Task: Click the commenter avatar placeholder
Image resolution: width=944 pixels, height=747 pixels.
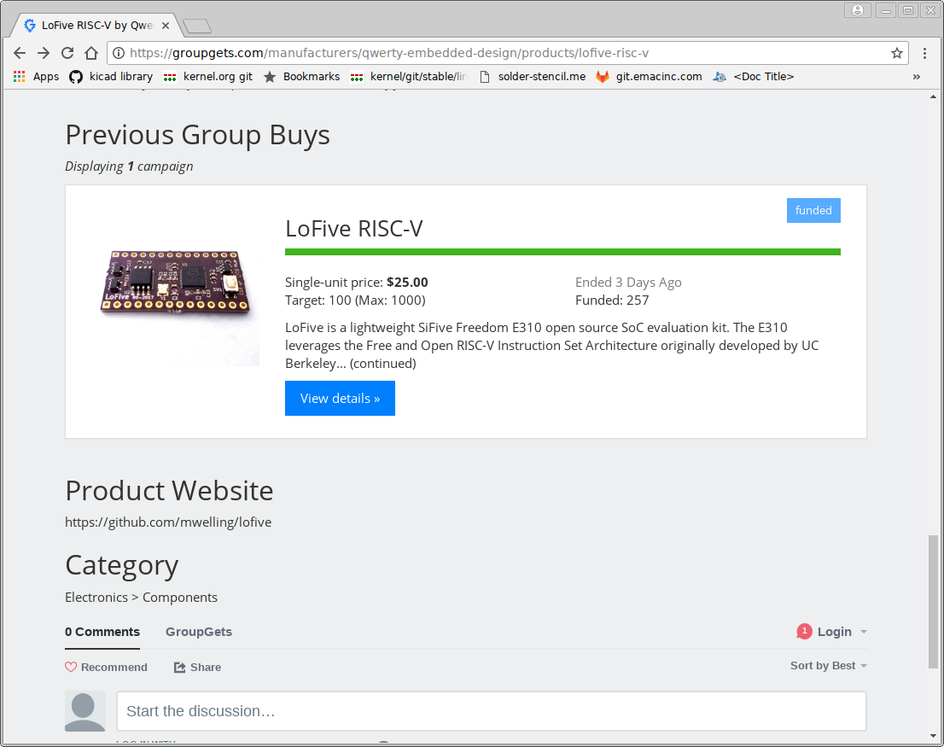Action: (x=84, y=711)
